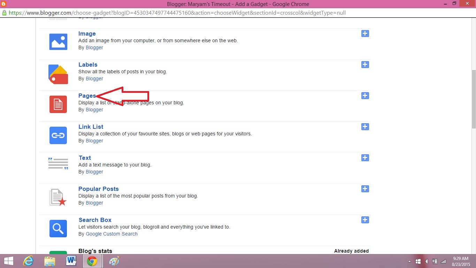
Task: Click the Search Box magnifier icon
Action: [x=58, y=229]
